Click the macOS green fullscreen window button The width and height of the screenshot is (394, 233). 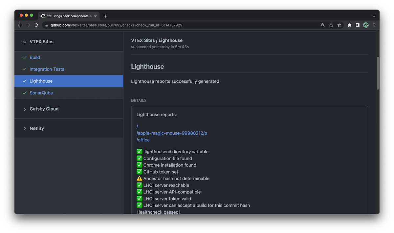coord(32,15)
